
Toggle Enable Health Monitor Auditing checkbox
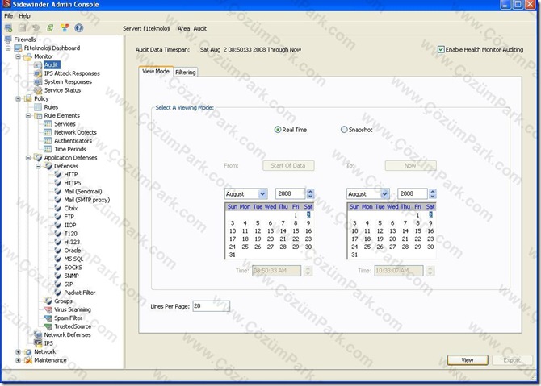[x=441, y=50]
